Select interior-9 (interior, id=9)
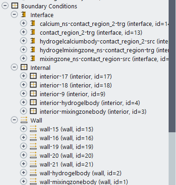Viewport: 176px width, 185px height. pyautogui.click(x=73, y=94)
